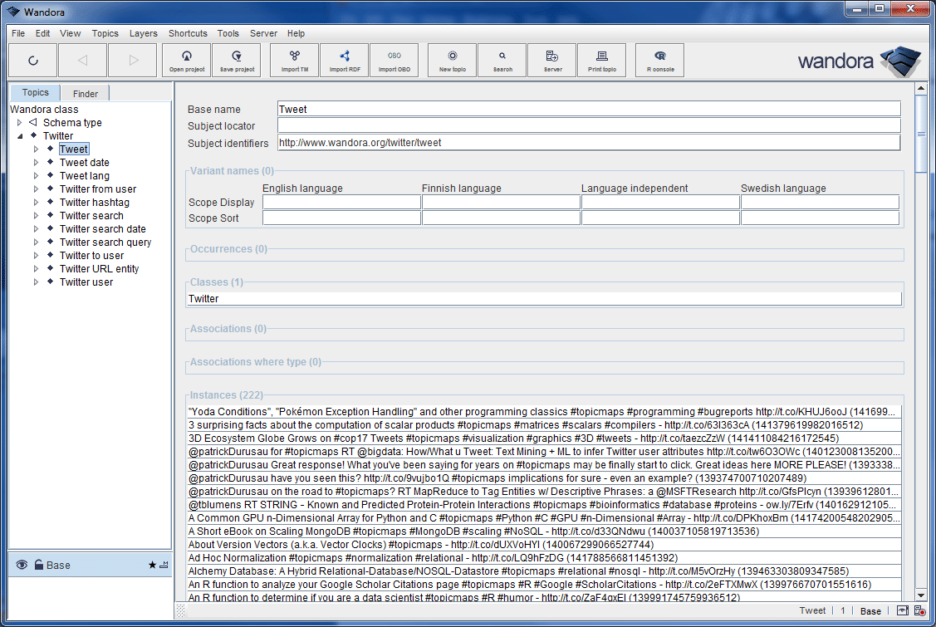
Task: Click the panel view icon in status bar
Action: (x=903, y=611)
